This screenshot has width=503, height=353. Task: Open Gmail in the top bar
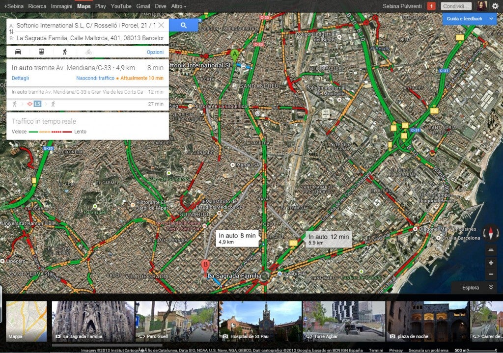point(143,6)
